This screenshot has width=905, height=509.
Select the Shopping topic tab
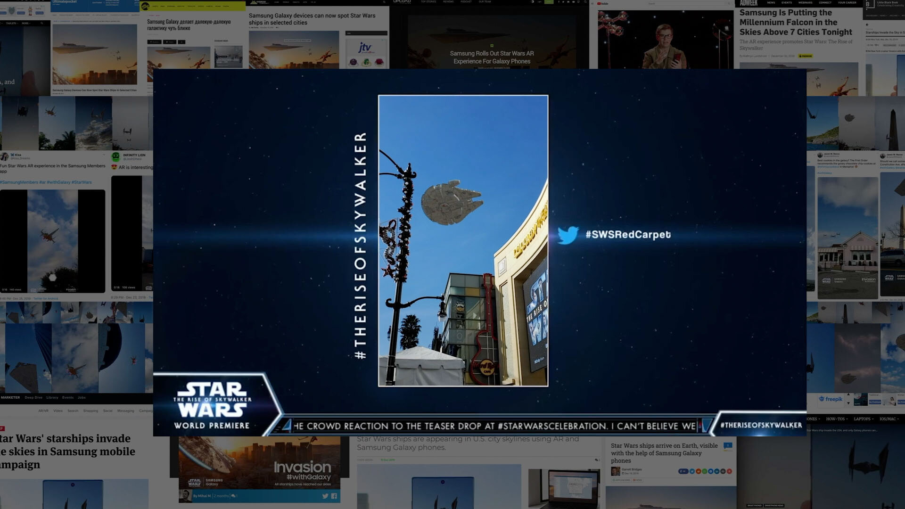point(90,411)
